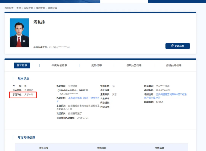The width and height of the screenshot is (206, 151).
Task: Open the 奖励信息 tab
Action: pos(96,66)
